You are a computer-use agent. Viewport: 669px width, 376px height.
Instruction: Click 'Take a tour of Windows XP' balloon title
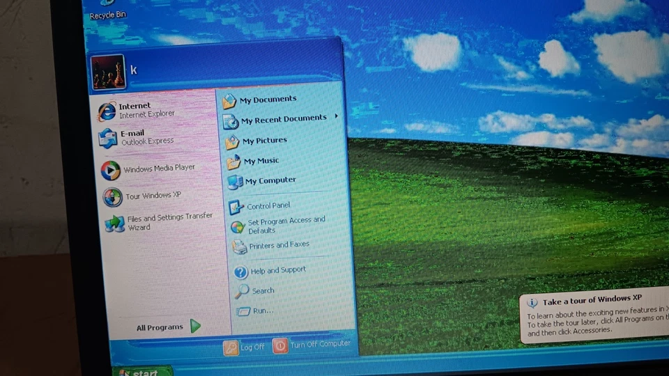592,300
